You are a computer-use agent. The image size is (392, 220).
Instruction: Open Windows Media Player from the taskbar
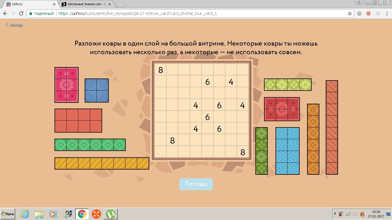[x=53, y=214]
